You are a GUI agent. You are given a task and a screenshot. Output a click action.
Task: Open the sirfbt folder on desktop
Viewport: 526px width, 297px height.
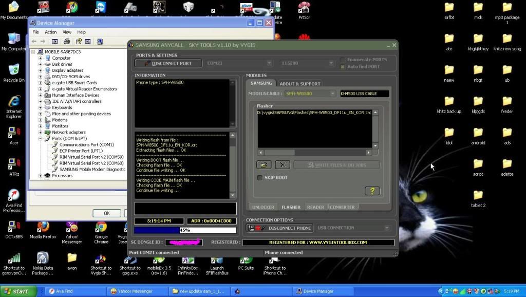[x=449, y=11]
